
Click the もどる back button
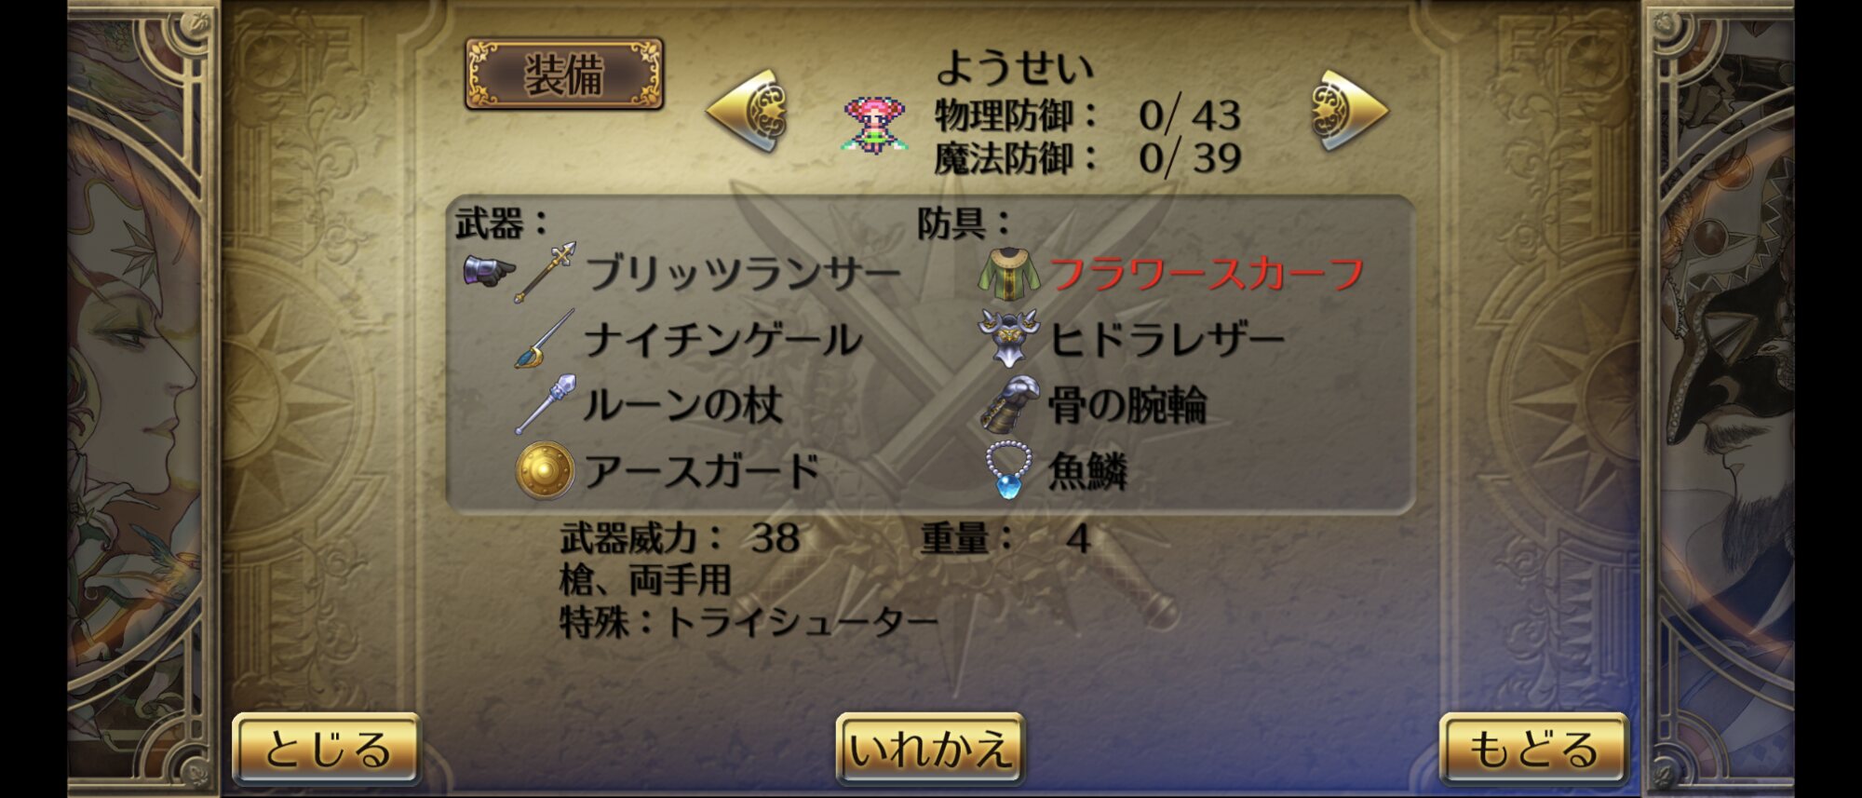(1533, 749)
